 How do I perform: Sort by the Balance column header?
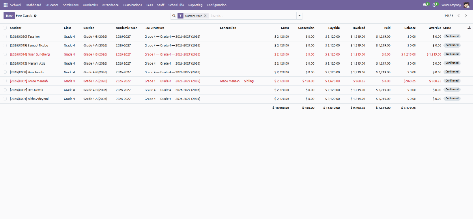pos(410,28)
